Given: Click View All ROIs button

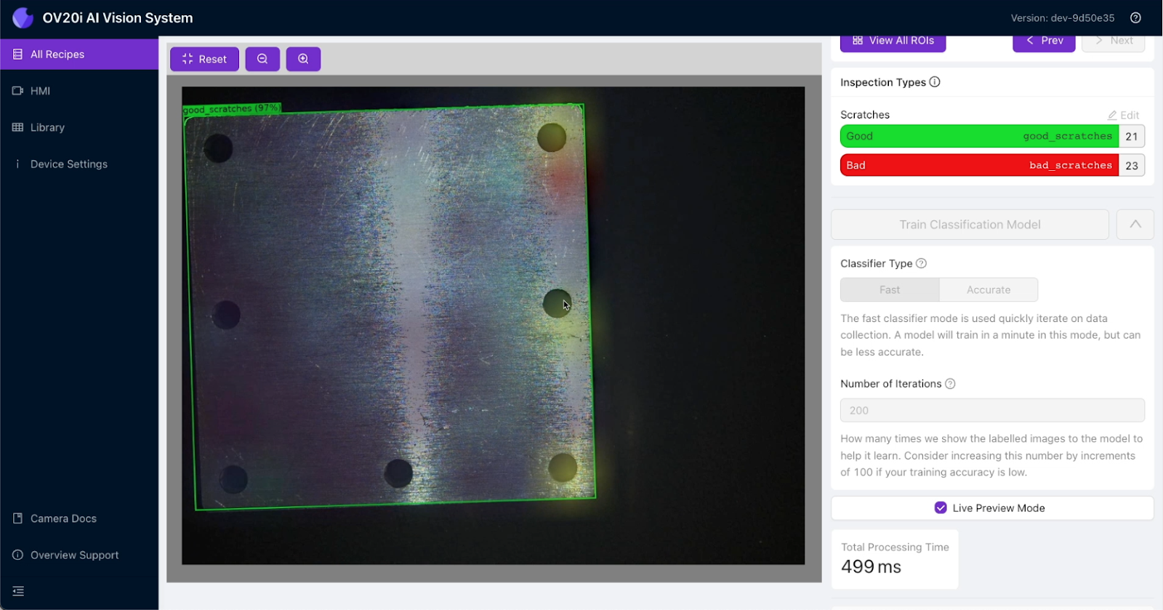Looking at the screenshot, I should 893,42.
